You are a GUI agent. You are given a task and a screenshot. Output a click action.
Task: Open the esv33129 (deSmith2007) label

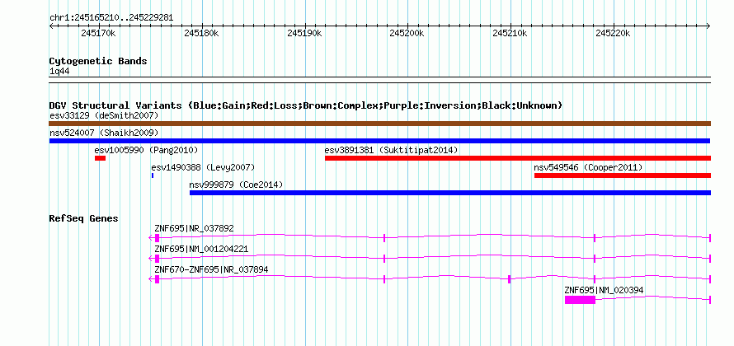pyautogui.click(x=104, y=115)
